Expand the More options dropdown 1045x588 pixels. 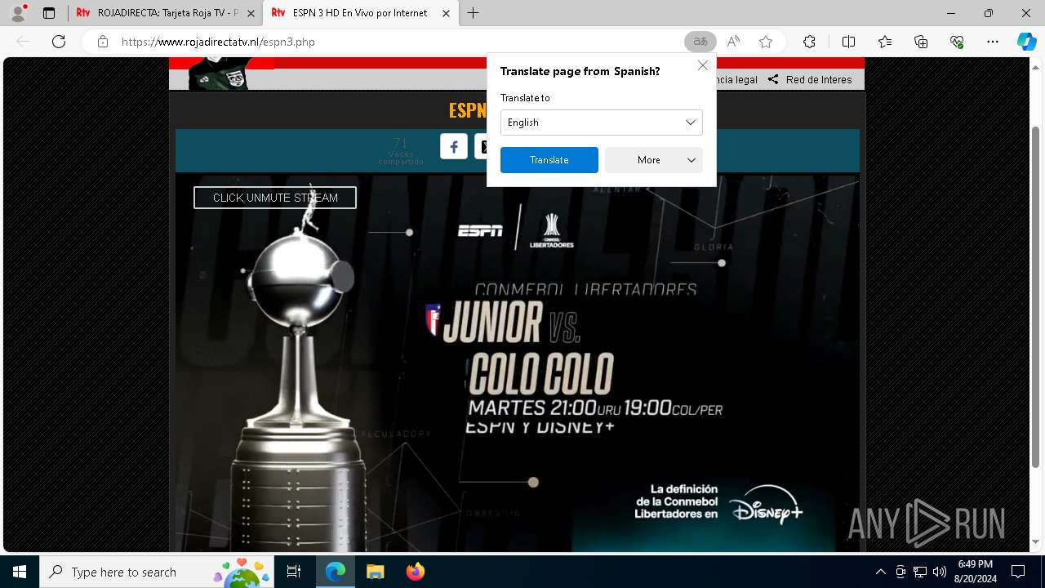(654, 160)
